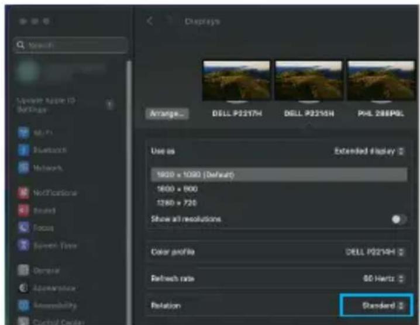Open the Update Apple ID Settings badge
420x325 pixels.
[x=109, y=105]
